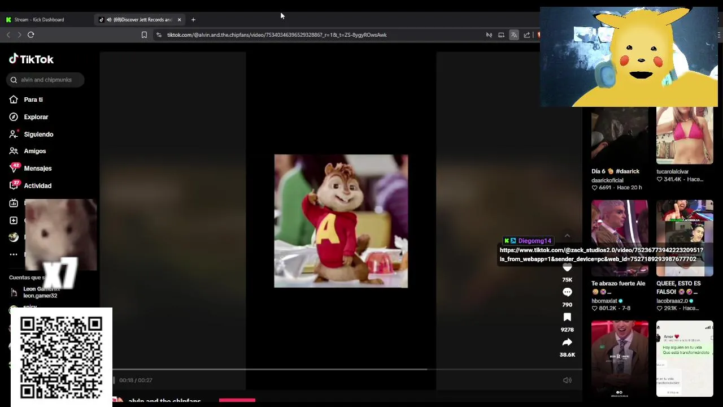Click the TikTok logo
The height and width of the screenshot is (407, 723).
(x=31, y=59)
